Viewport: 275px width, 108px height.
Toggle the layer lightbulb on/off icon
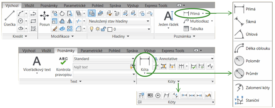pos(91,29)
